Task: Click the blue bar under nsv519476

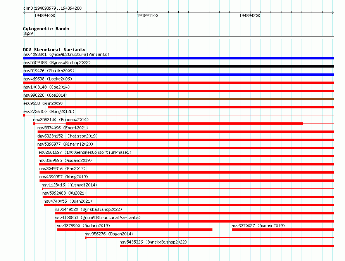Action: pyautogui.click(x=178, y=75)
